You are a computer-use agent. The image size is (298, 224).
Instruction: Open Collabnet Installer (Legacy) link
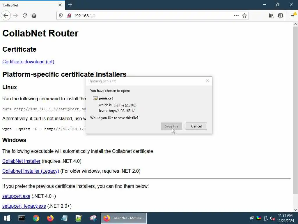[x=31, y=171]
